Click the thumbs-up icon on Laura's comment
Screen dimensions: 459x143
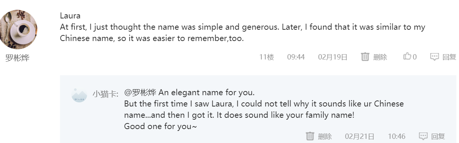point(407,56)
